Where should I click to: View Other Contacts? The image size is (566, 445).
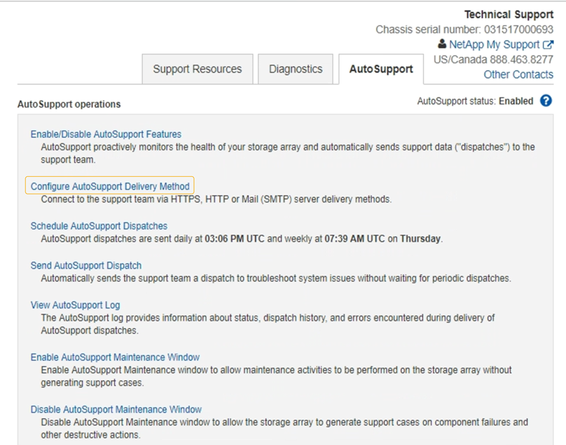point(518,74)
